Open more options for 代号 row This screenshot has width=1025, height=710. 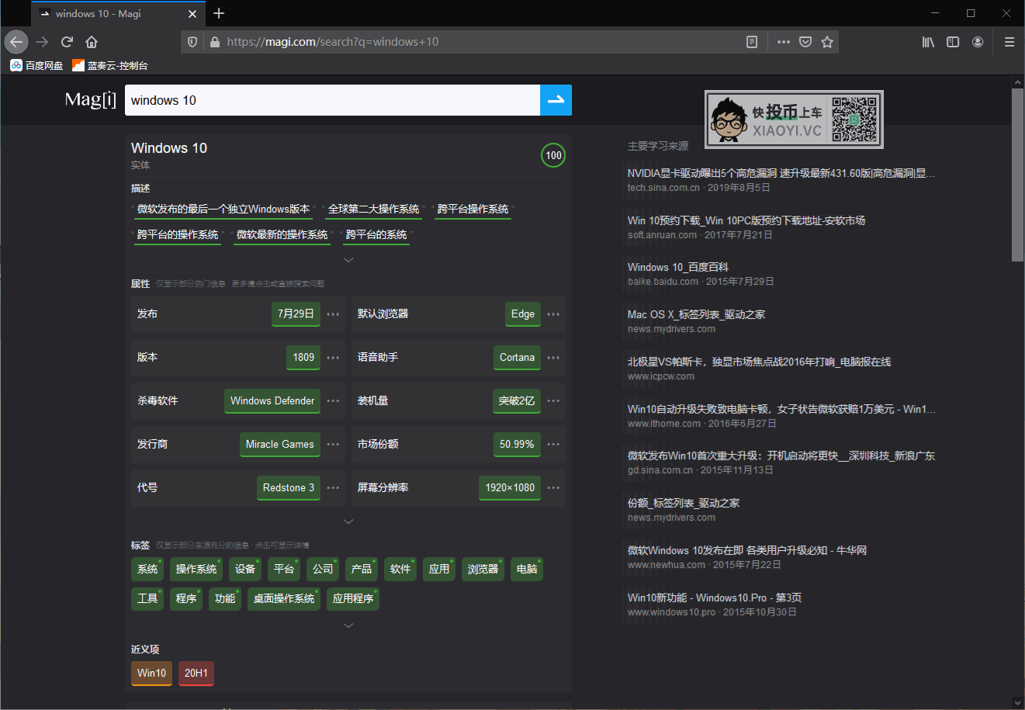point(333,488)
